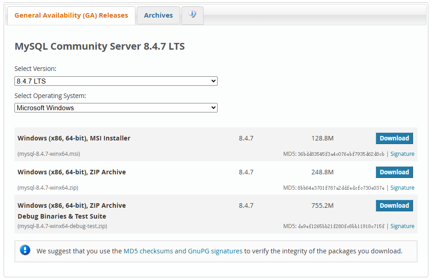This screenshot has height=280, width=432.
Task: Click the 755.2M file size text
Action: [322, 205]
